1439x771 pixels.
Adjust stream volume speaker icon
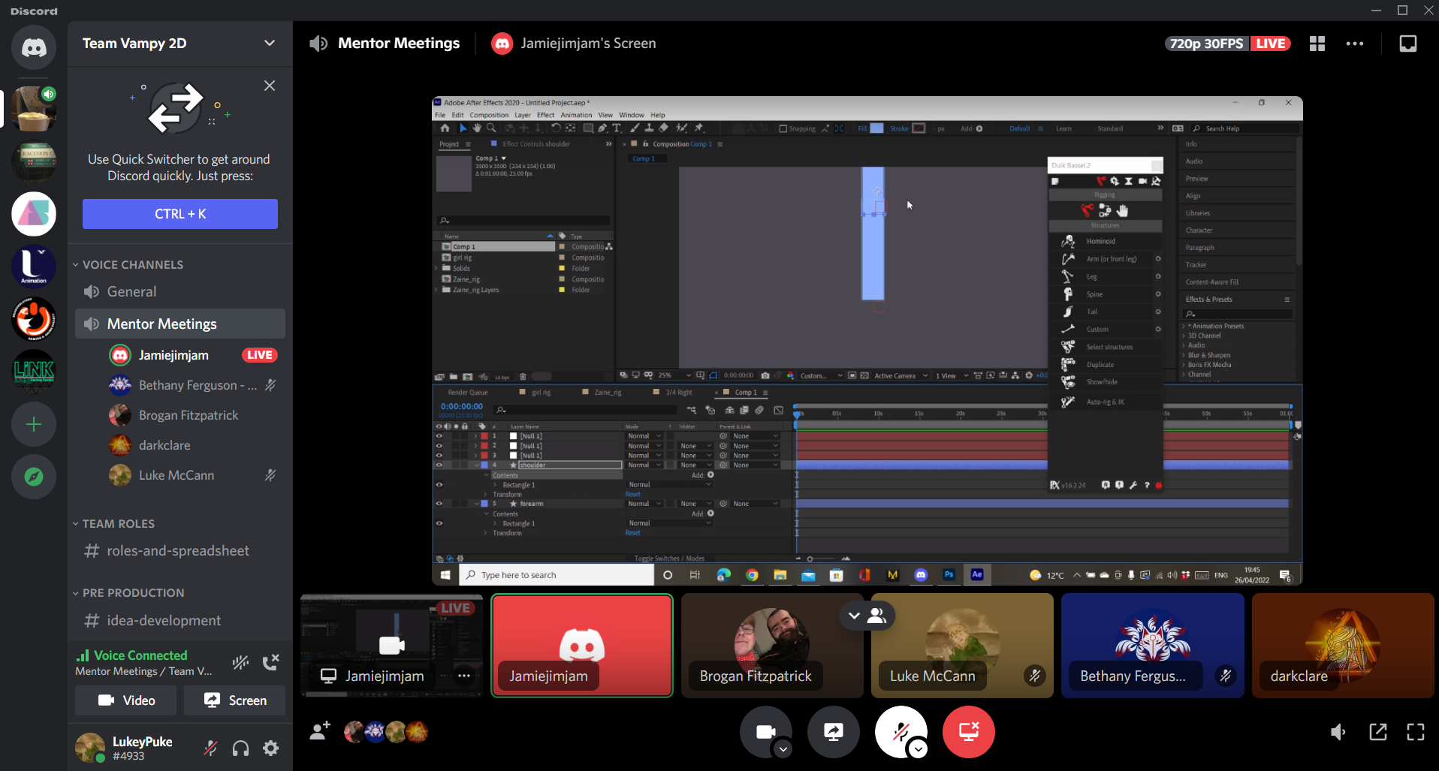point(1338,731)
